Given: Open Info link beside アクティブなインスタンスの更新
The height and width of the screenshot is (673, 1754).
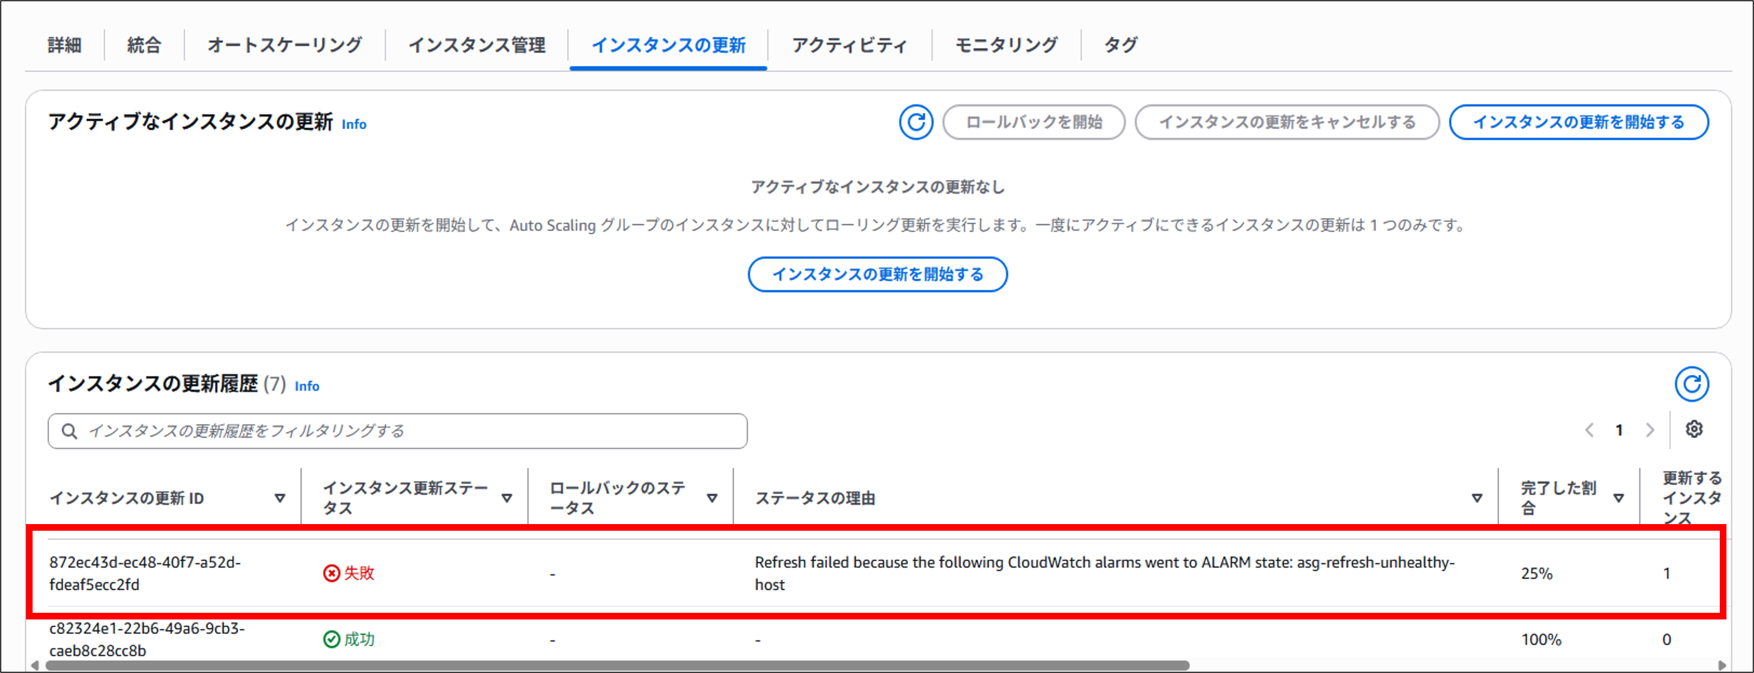Looking at the screenshot, I should coord(353,124).
